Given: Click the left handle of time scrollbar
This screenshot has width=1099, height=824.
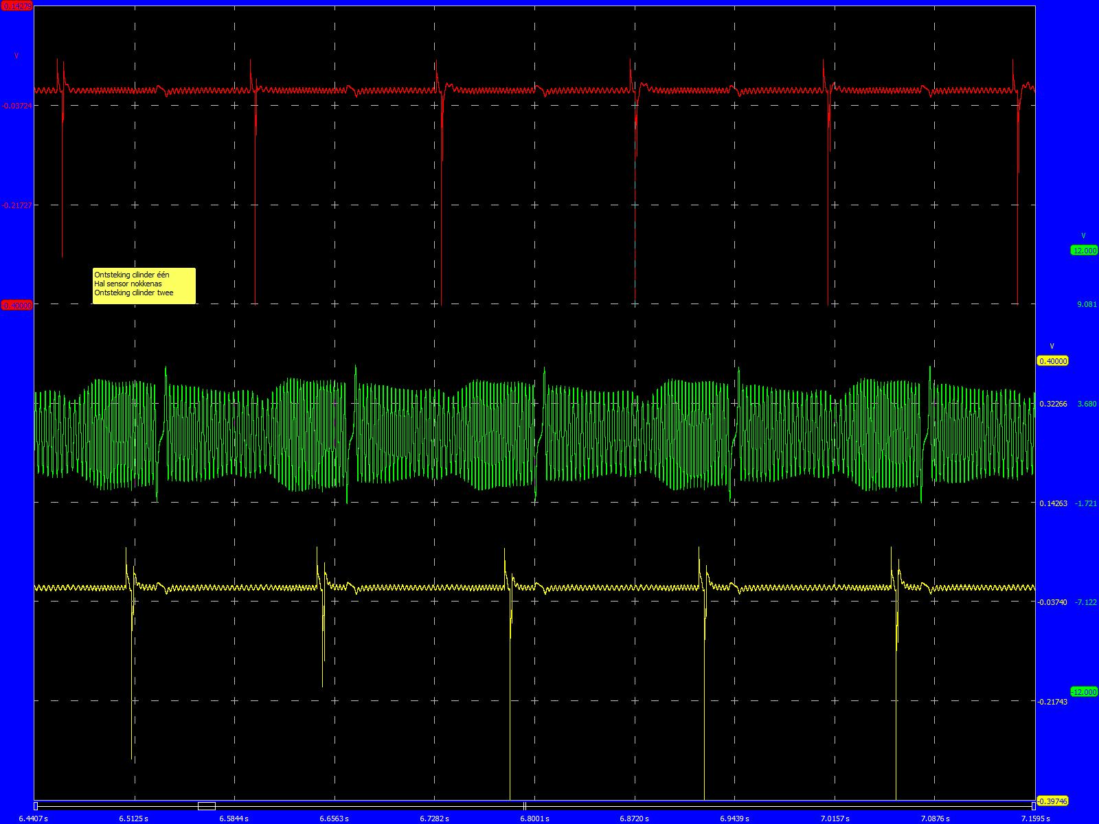Looking at the screenshot, I should [36, 806].
